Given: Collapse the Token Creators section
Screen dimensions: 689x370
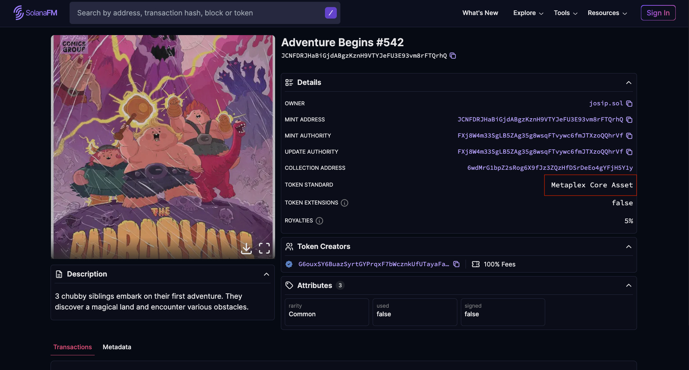Looking at the screenshot, I should pos(628,247).
